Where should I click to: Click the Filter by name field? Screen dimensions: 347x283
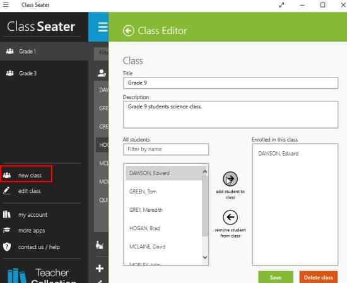click(166, 149)
